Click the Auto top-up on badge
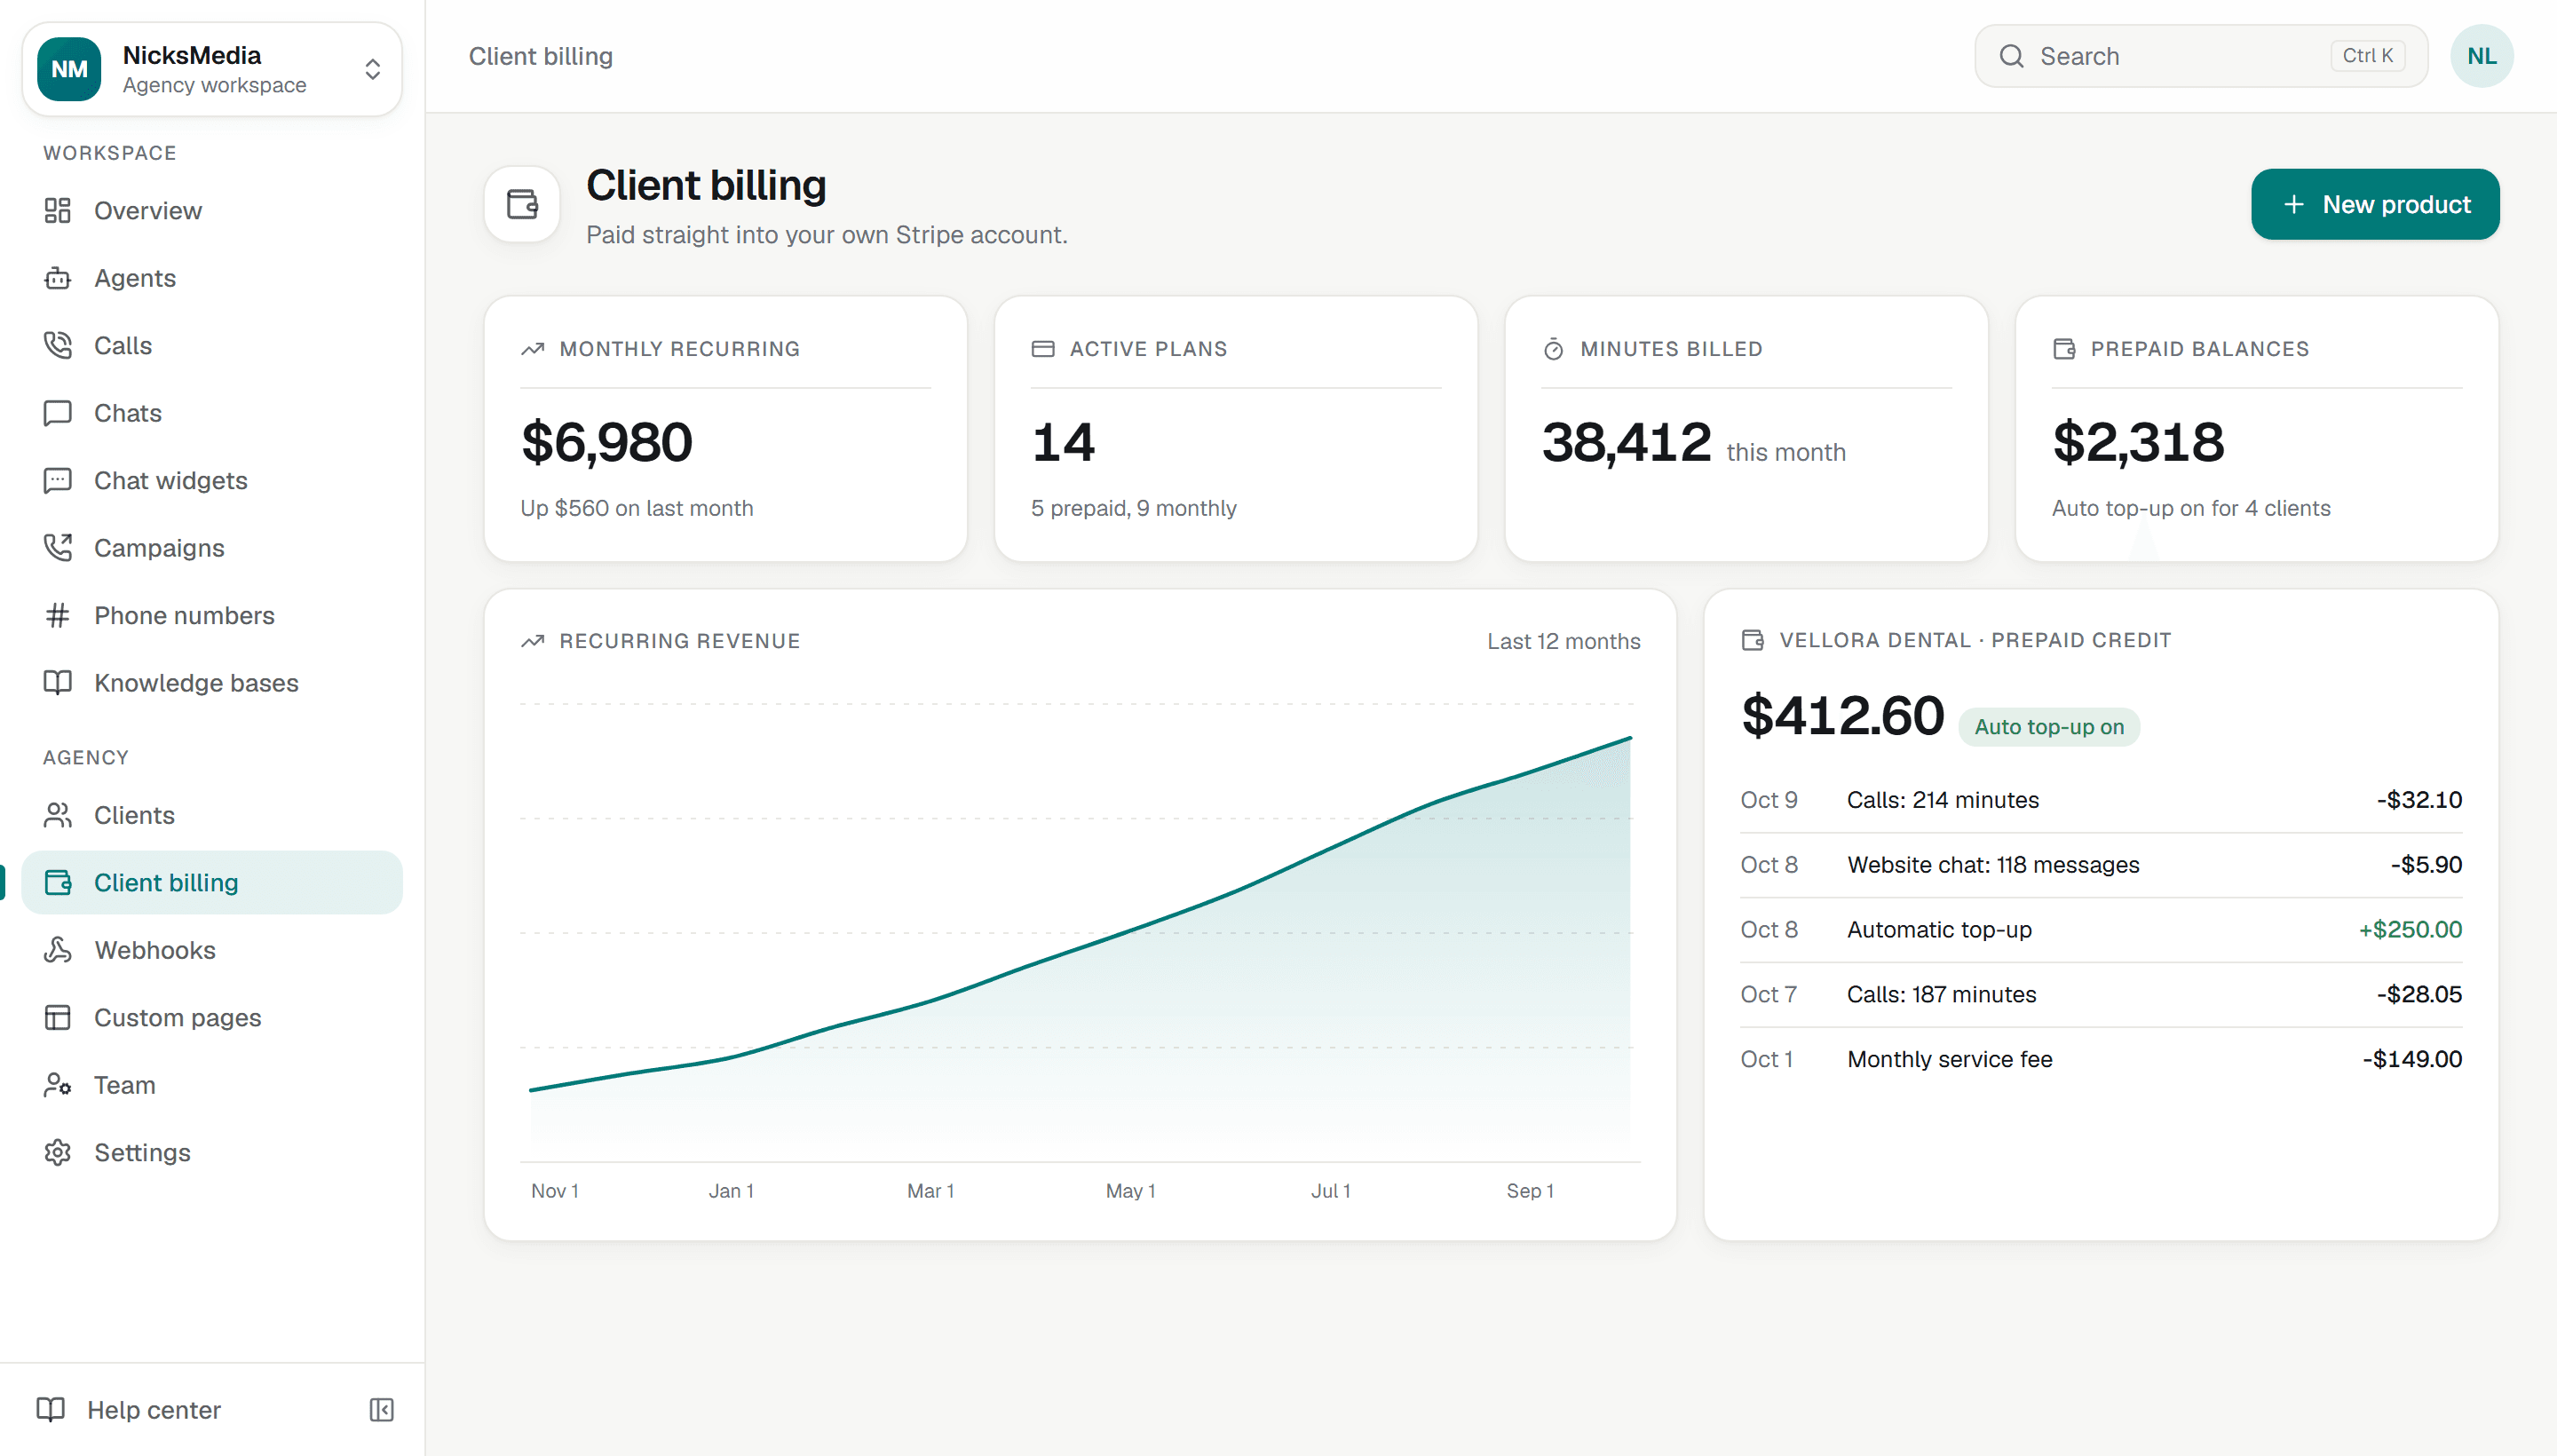 point(2048,727)
